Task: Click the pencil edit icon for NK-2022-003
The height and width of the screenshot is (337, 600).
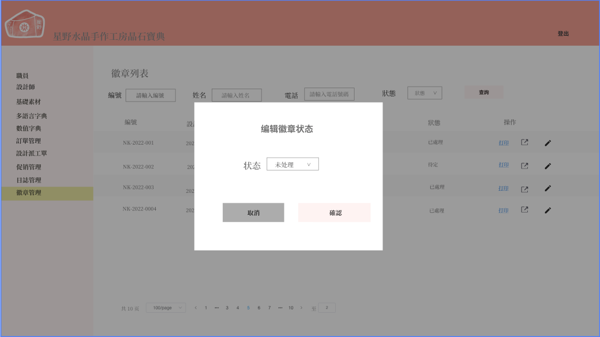Action: tap(548, 188)
